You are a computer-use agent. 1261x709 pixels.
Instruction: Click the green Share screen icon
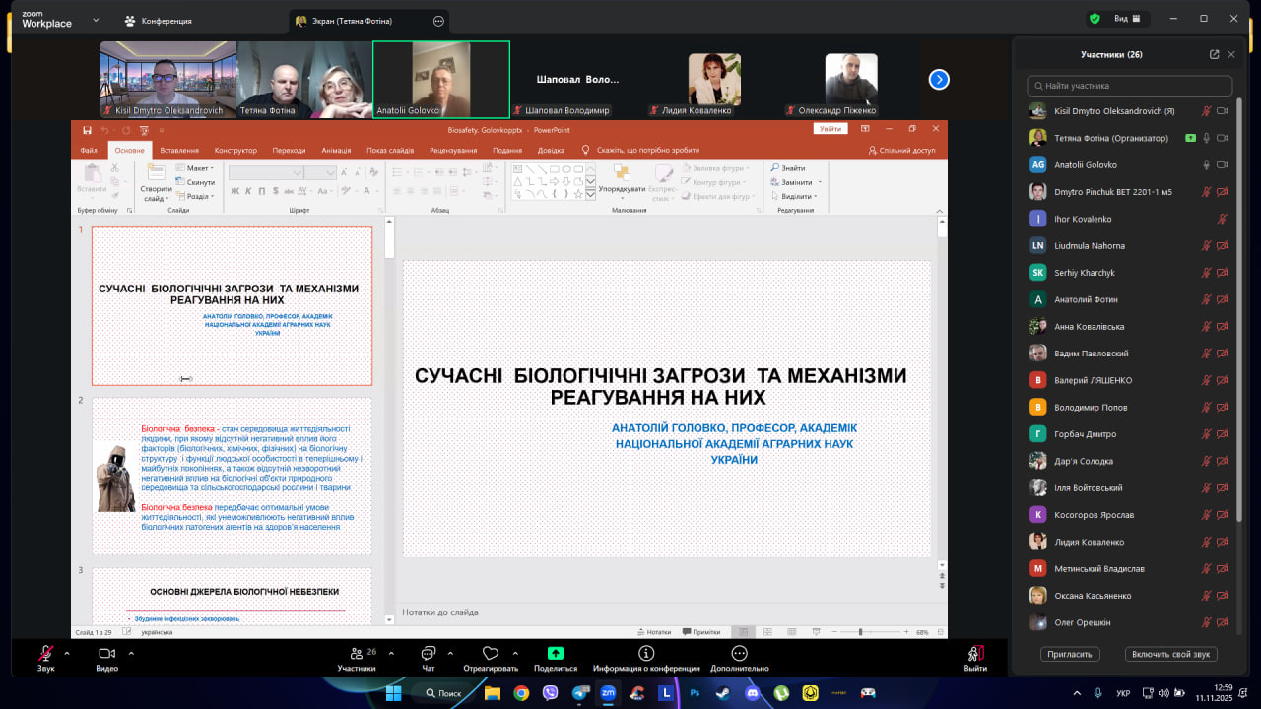coord(555,654)
